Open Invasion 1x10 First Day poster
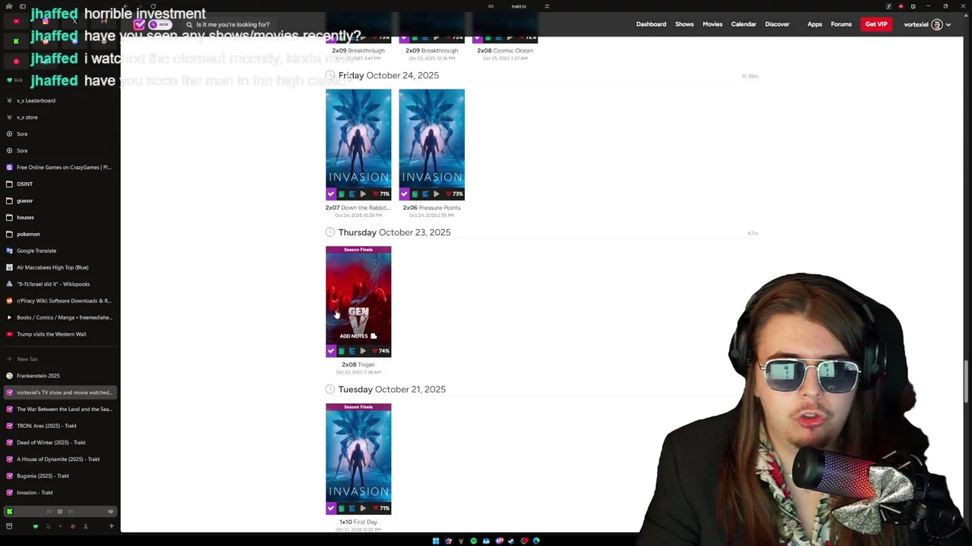The height and width of the screenshot is (546, 972). coord(358,453)
